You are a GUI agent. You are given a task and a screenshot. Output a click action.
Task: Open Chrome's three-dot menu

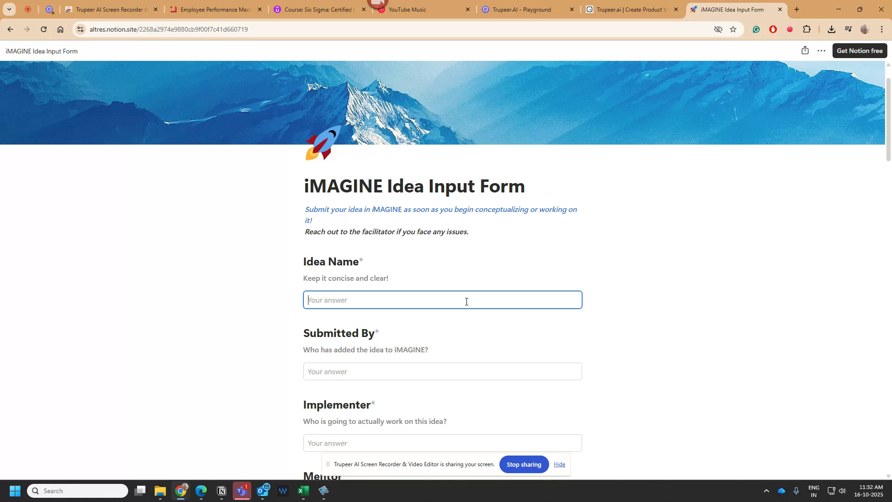881,29
